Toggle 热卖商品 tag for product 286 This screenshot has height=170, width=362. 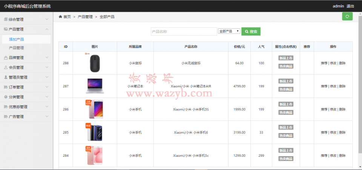(286, 113)
